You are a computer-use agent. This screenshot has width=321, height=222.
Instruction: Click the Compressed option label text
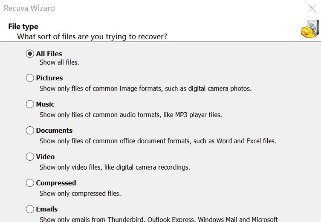(x=56, y=183)
